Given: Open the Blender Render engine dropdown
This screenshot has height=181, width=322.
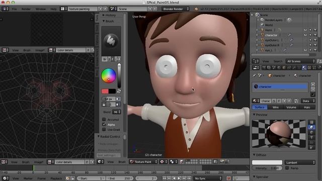Looking at the screenshot, I should (x=176, y=9).
